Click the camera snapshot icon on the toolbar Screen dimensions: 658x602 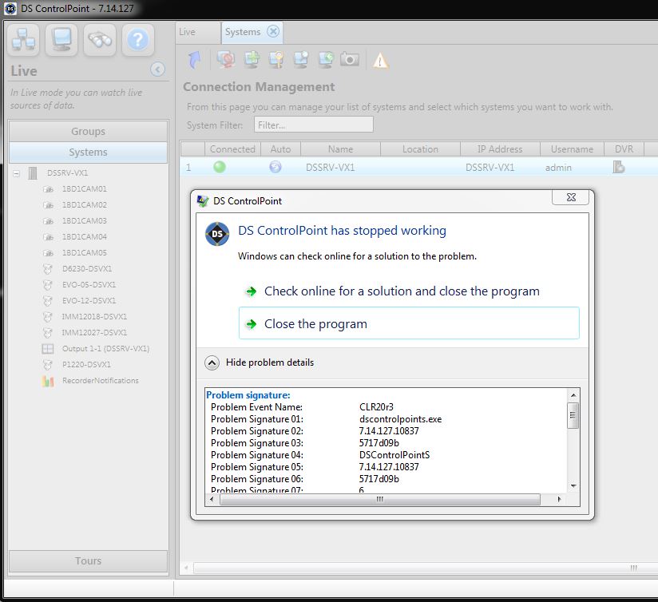click(348, 59)
